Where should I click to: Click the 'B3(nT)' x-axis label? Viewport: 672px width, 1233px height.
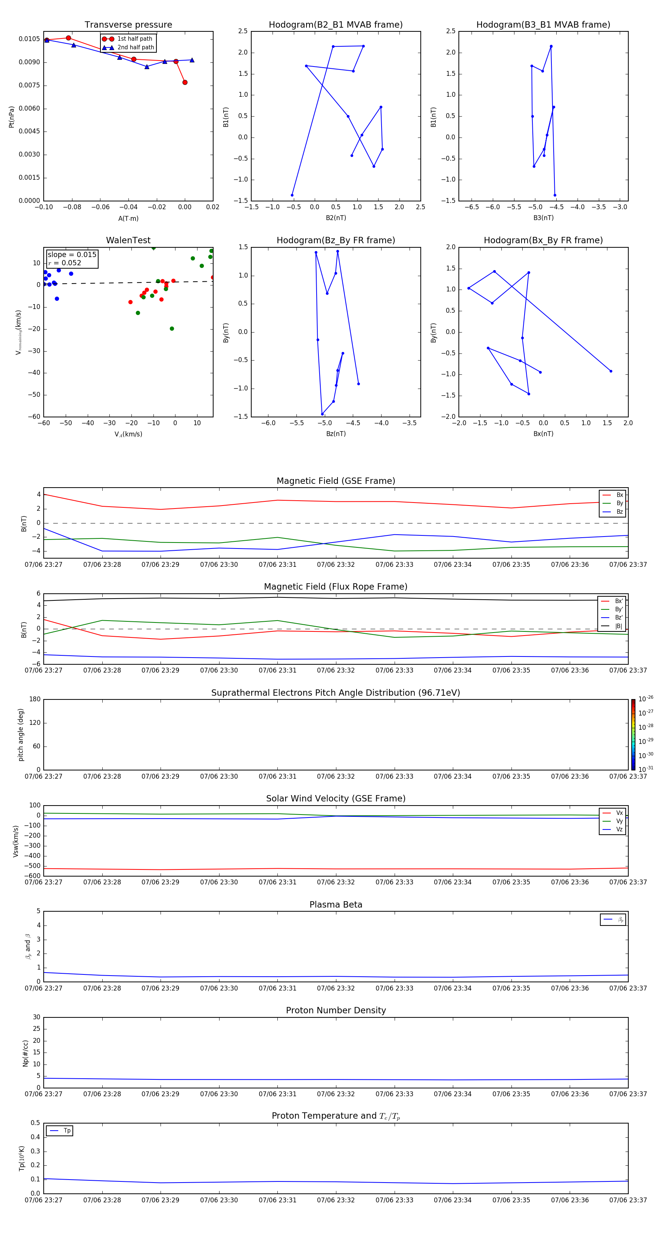pos(543,218)
